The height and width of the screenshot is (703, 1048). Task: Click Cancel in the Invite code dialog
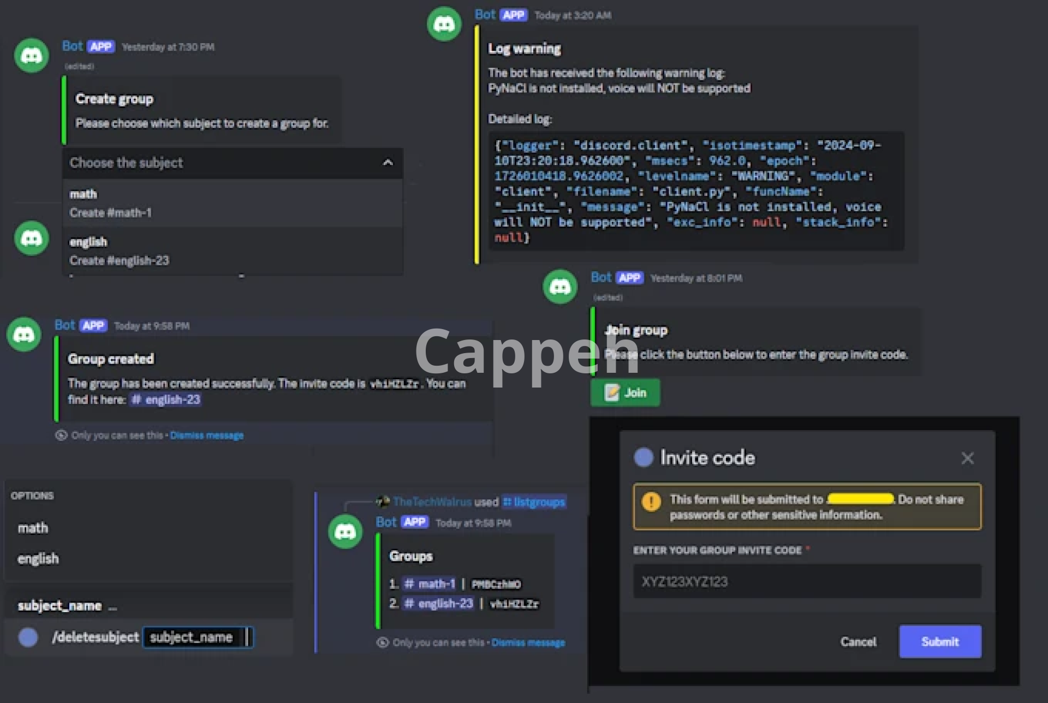(858, 641)
